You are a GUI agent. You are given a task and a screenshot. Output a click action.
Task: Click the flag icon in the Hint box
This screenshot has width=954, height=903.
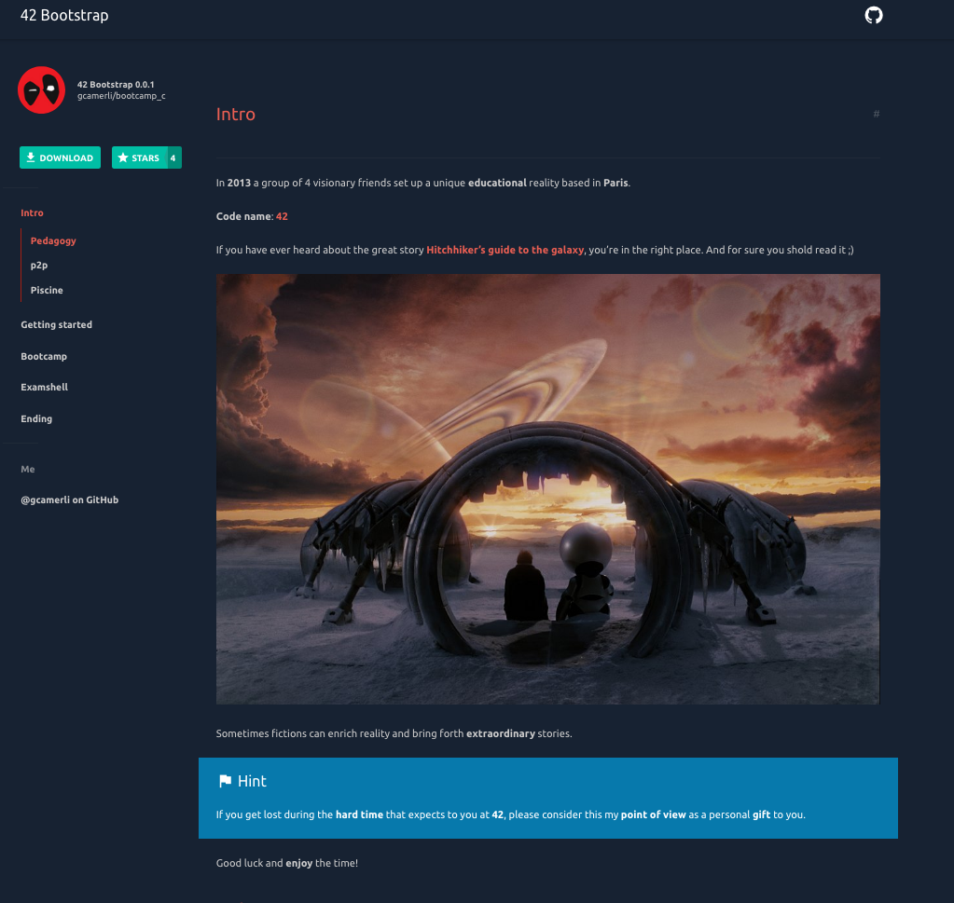point(225,781)
